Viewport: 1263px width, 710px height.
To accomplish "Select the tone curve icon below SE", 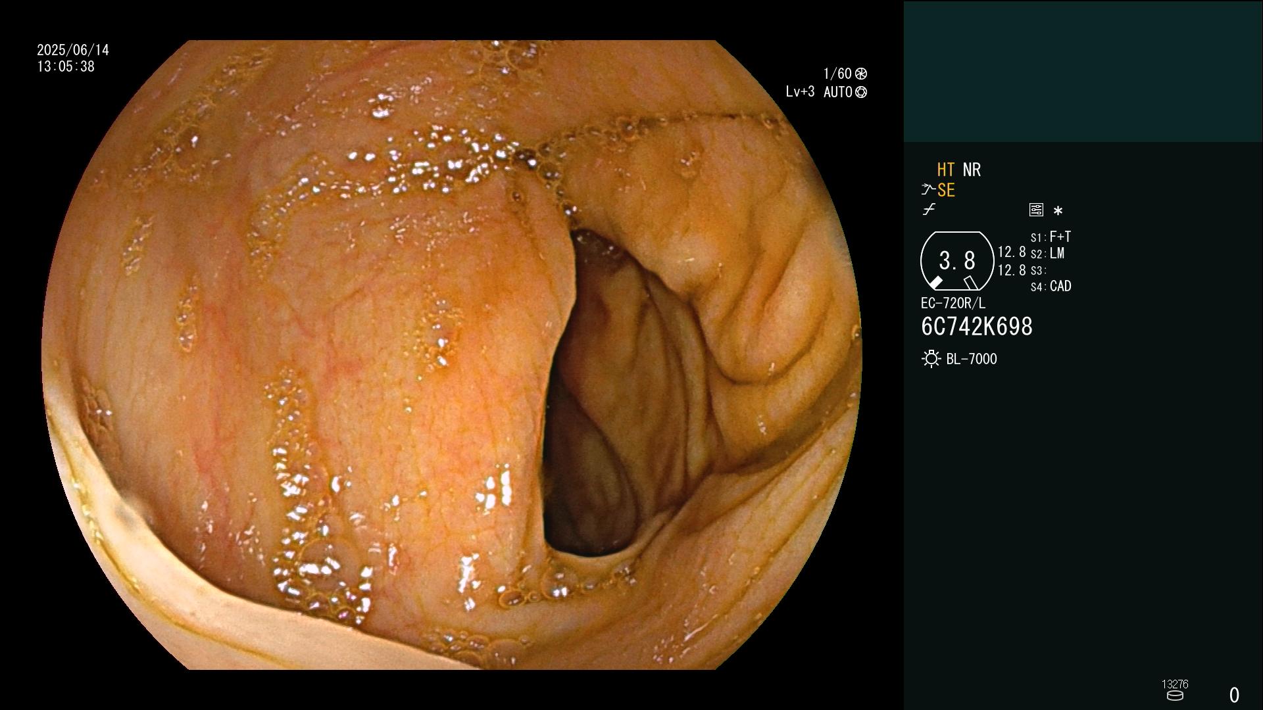I will [929, 210].
